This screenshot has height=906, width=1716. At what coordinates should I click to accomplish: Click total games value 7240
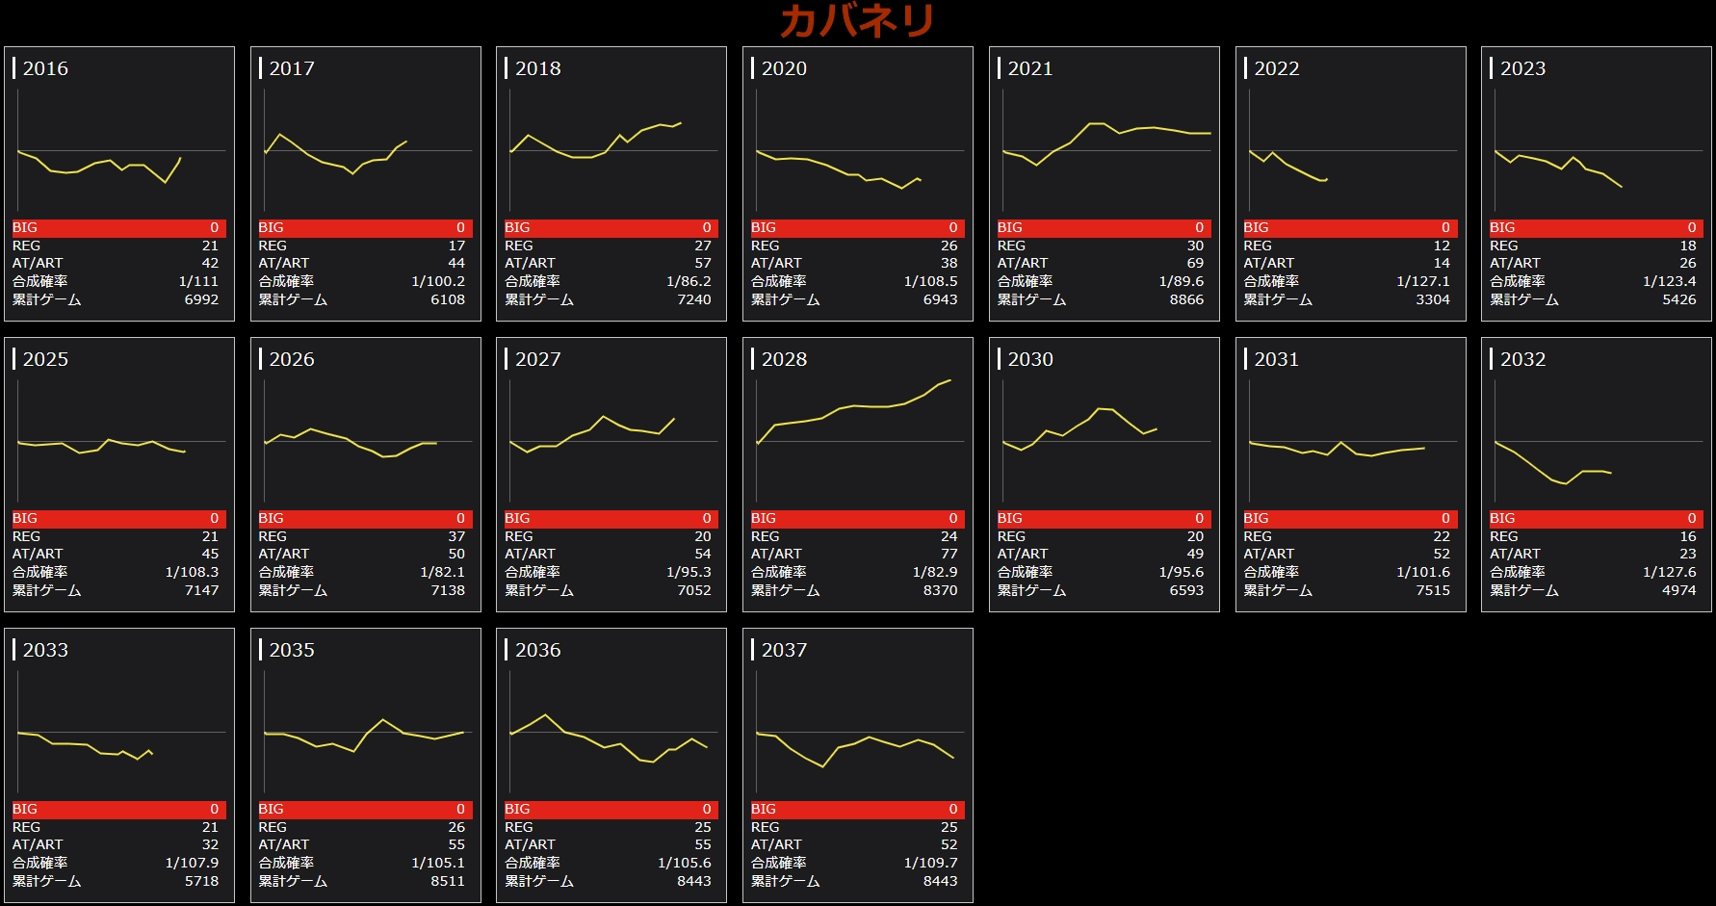694,299
